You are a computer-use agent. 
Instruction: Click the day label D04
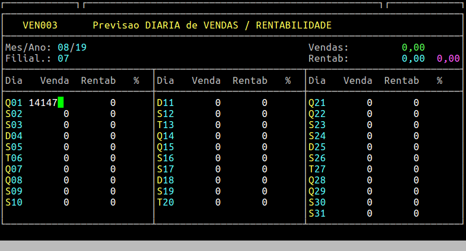tap(14, 136)
